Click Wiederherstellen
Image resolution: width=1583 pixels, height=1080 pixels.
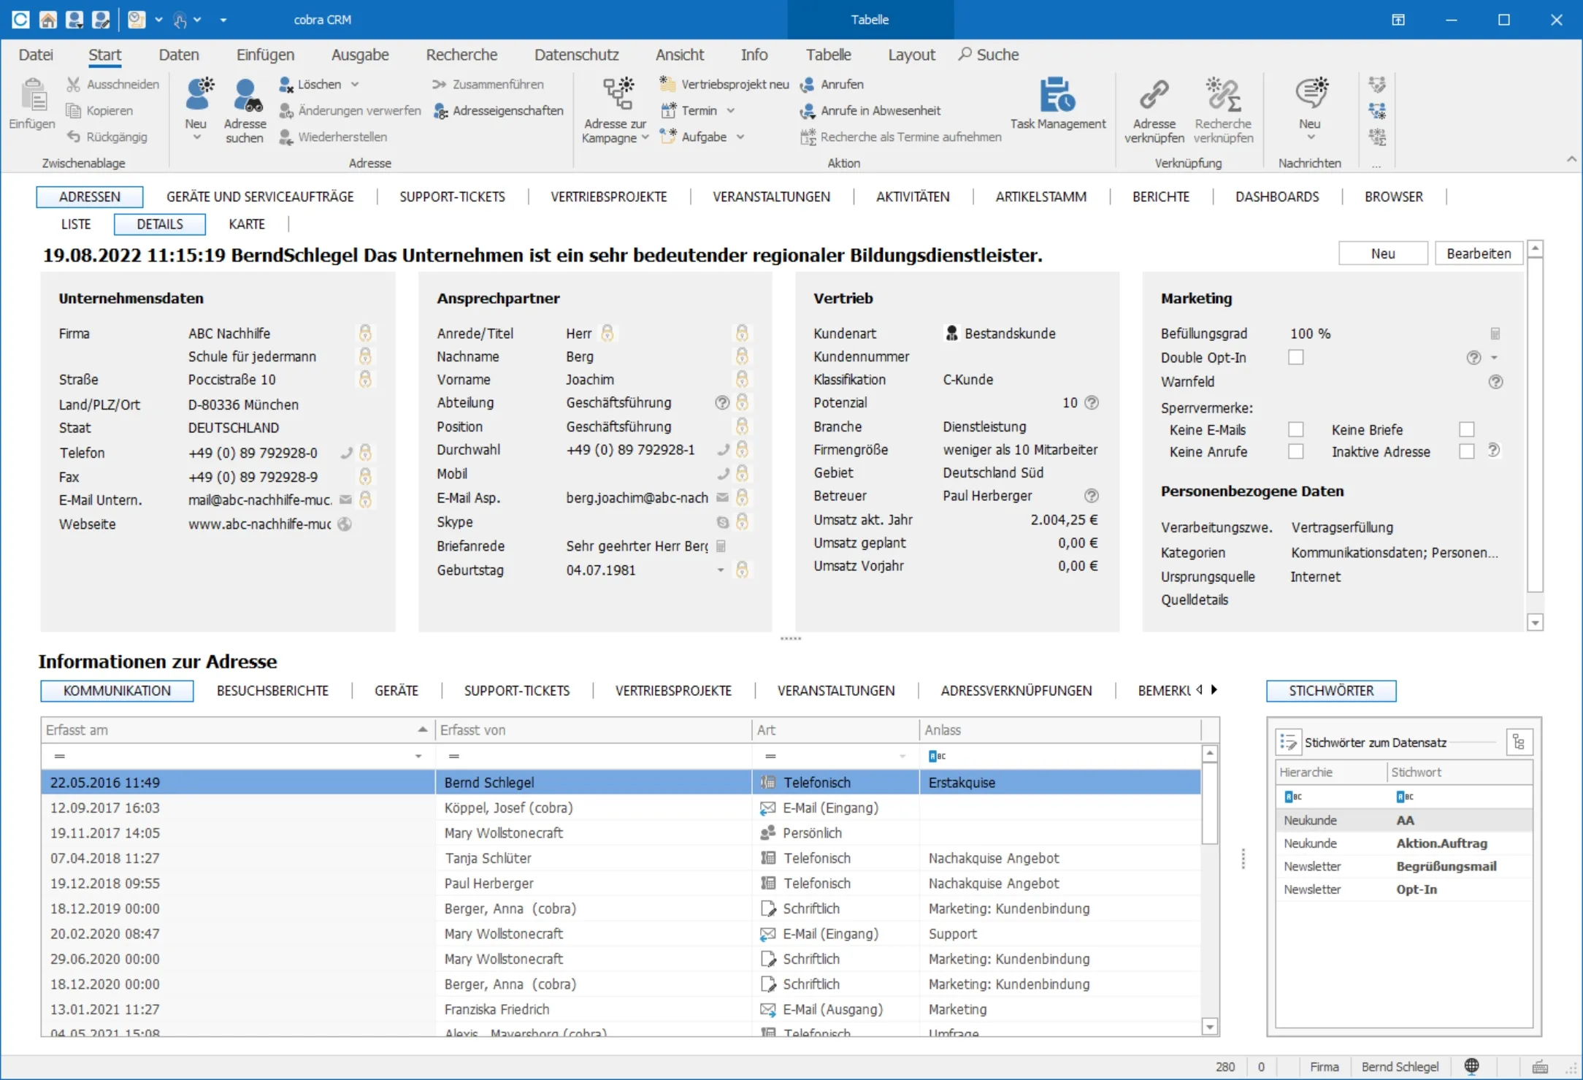(x=334, y=137)
